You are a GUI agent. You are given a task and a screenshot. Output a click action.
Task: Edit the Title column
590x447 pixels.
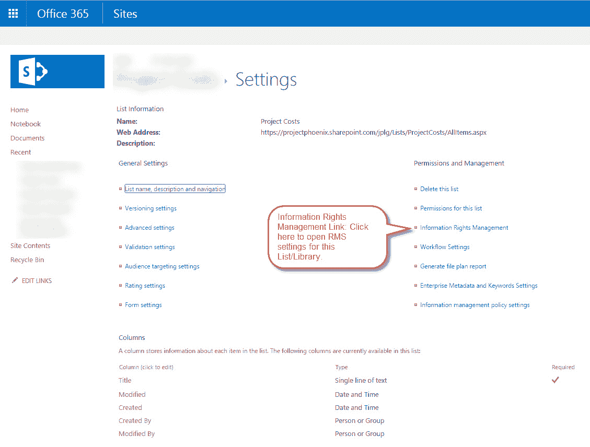[x=125, y=380]
